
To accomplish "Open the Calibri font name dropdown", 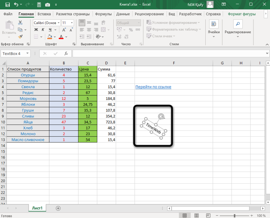I will point(58,23).
